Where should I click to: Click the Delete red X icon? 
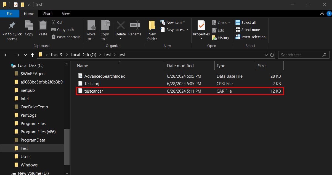pos(121,26)
